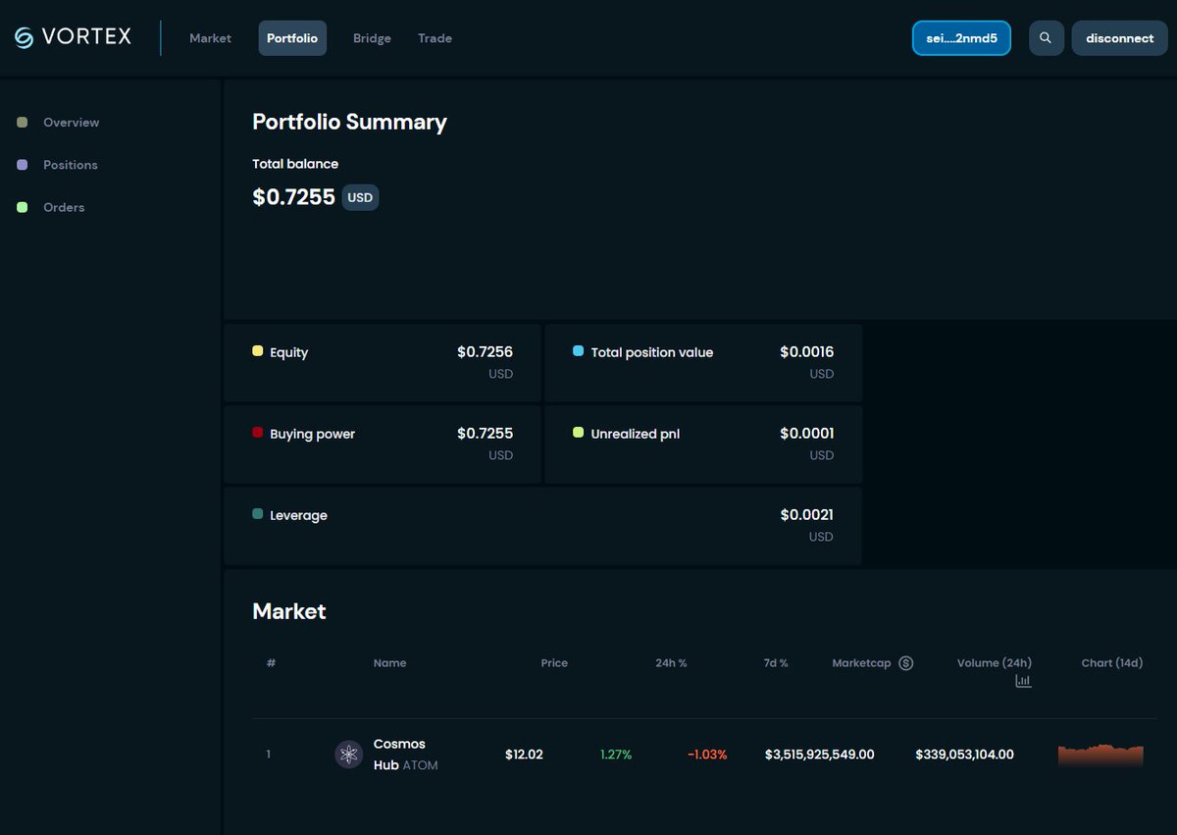Click the Cosmos Hub ATOM coin icon
Screen dimensions: 1177x835
point(349,755)
